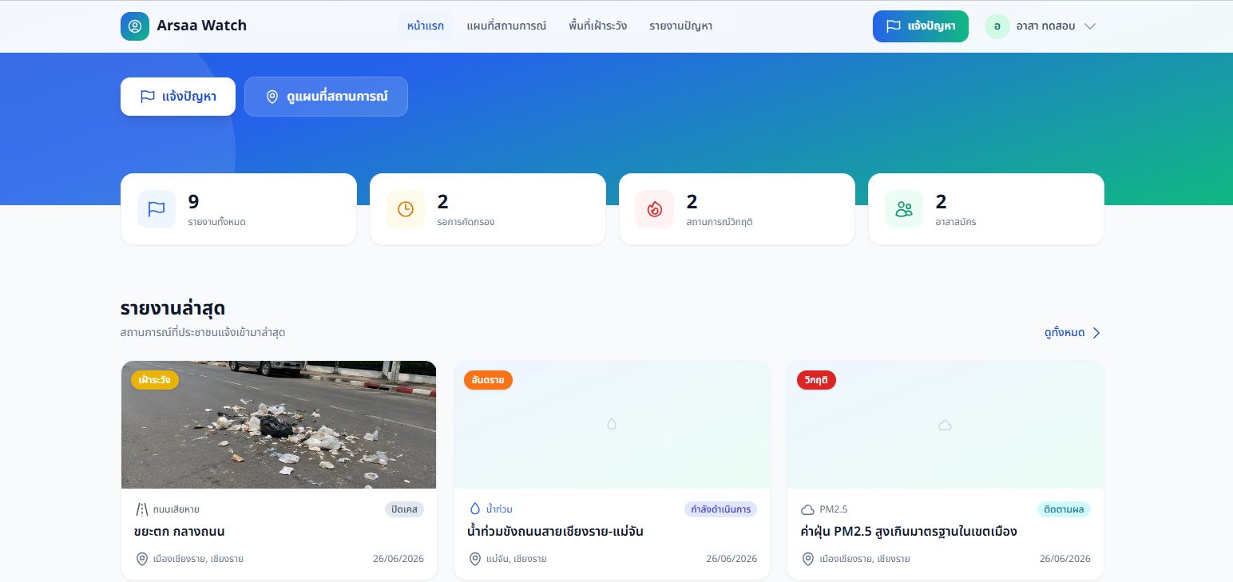Open the garbage-on-road report thumbnail
1233x582 pixels.
coord(279,425)
